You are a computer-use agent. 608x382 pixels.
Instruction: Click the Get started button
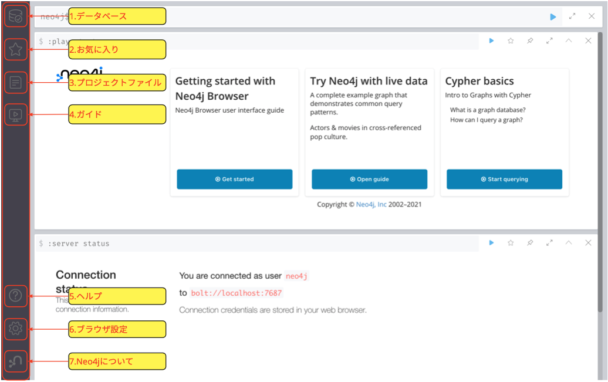234,180
